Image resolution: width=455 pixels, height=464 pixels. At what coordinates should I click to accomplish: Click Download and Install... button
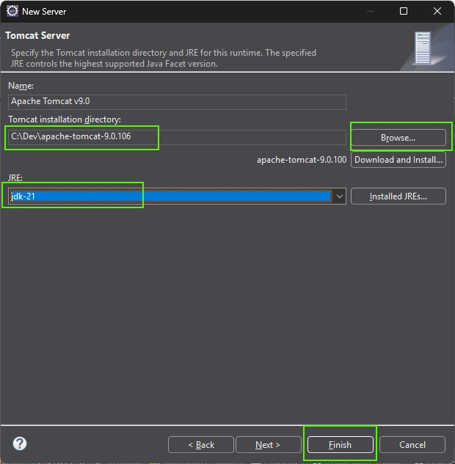point(398,160)
